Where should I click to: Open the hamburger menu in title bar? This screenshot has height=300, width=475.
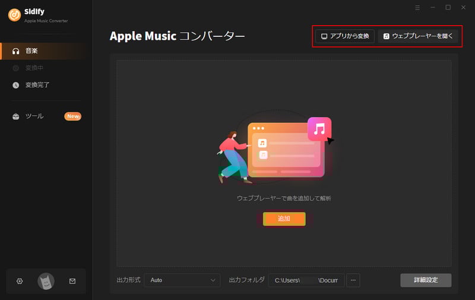(417, 8)
